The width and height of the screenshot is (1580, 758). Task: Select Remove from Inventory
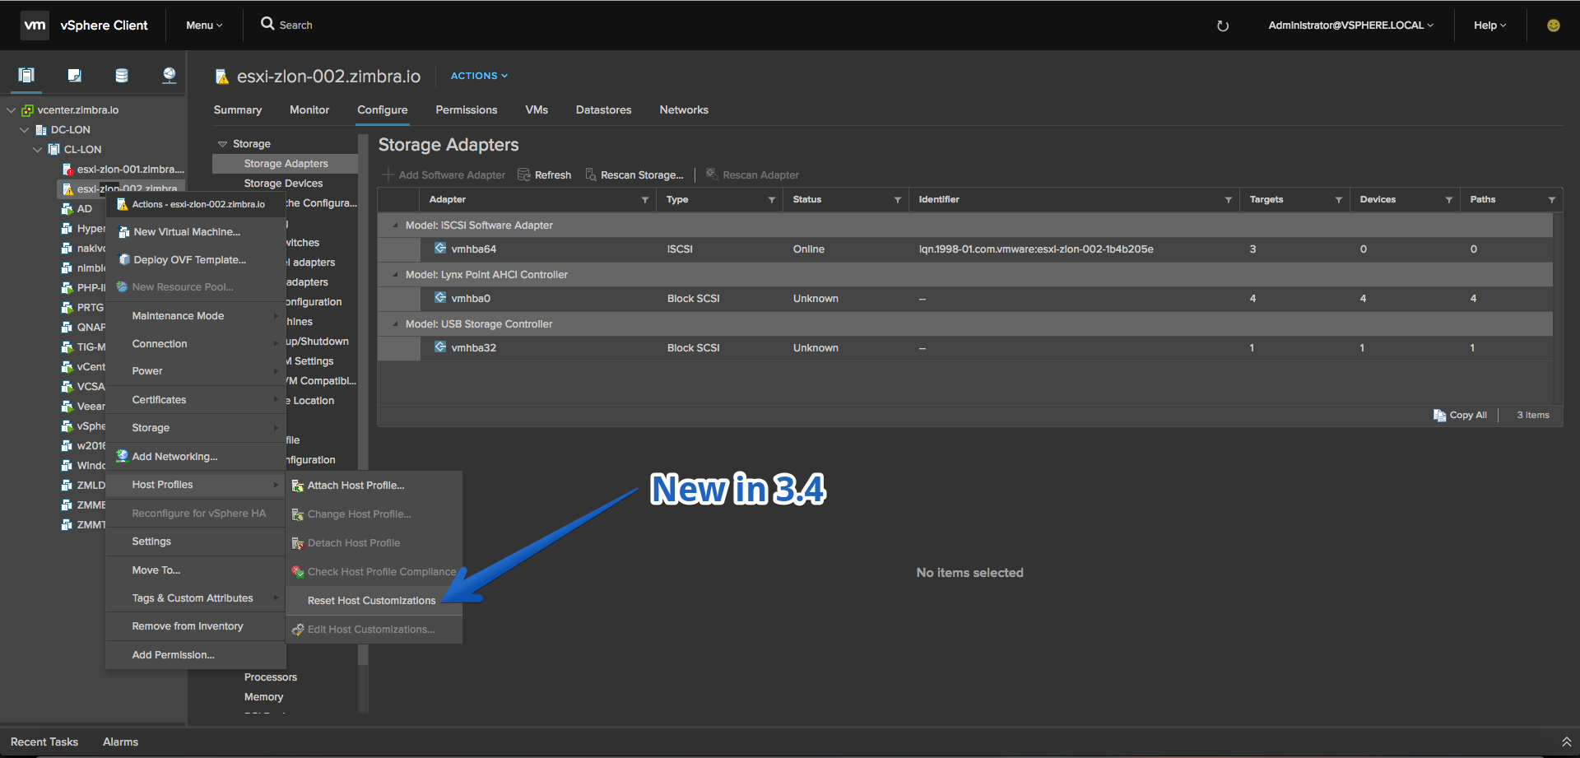click(x=196, y=626)
